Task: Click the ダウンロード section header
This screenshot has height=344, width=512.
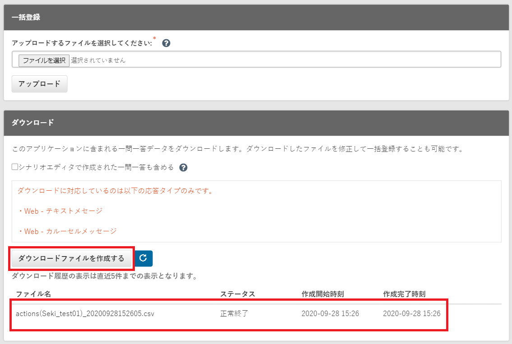Action: click(x=32, y=123)
